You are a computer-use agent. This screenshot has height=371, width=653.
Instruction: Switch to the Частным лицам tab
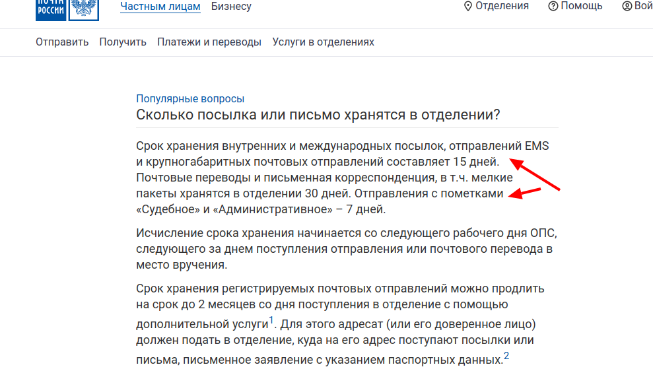tap(160, 6)
